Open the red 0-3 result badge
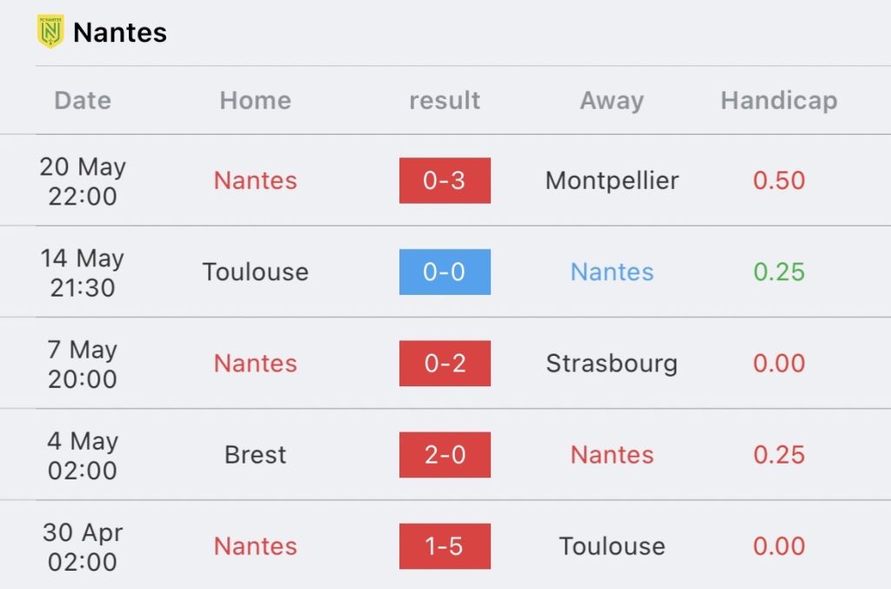Screen dimensions: 891x589 point(445,181)
